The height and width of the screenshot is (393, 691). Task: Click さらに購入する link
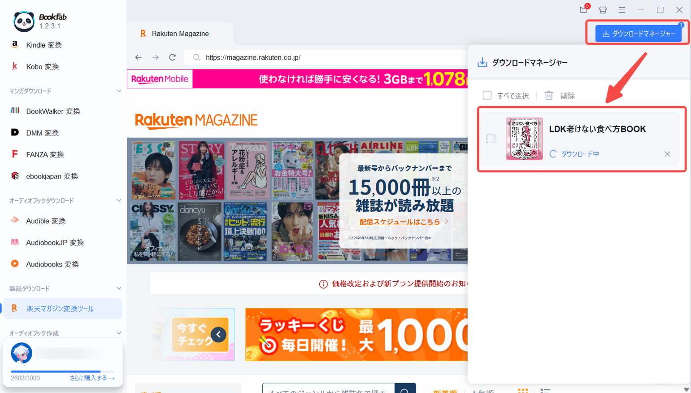click(x=92, y=378)
